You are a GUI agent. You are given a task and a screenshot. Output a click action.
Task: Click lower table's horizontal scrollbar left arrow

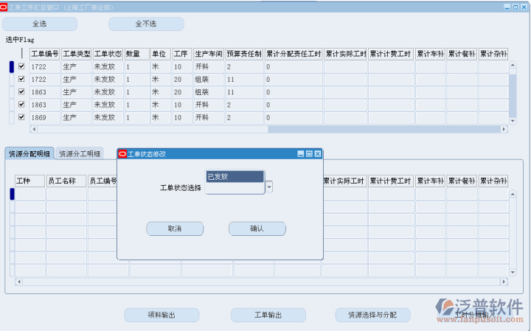[19, 282]
